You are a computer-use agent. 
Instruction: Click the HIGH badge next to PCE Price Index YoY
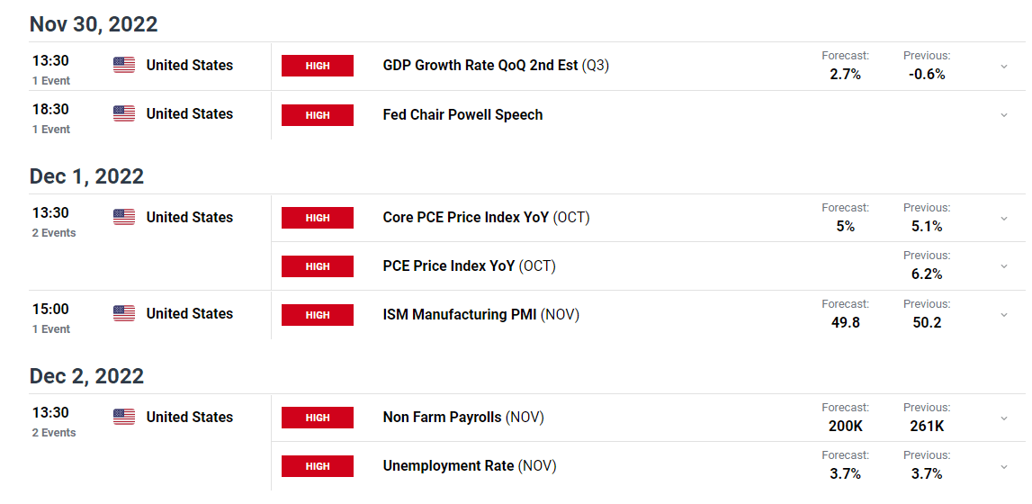coord(318,266)
